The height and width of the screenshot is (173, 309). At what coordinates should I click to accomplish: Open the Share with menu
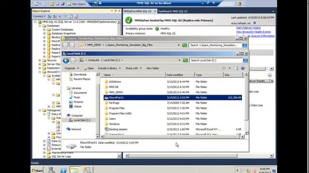click(133, 68)
